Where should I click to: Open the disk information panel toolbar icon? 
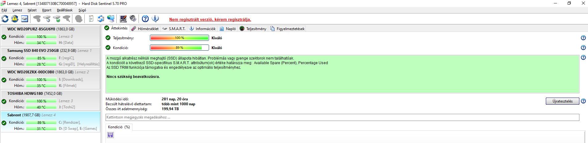25,19
